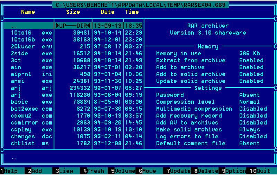Image resolution: width=277 pixels, height=175 pixels.
Task: Select file 20kuser env
Action: (73, 46)
